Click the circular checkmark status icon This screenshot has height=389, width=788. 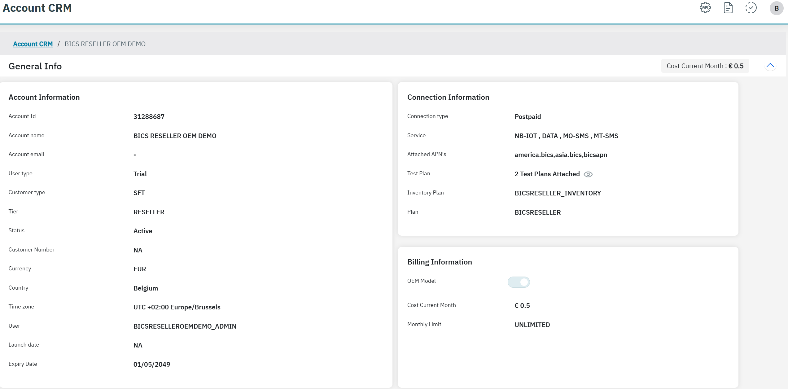click(x=751, y=8)
